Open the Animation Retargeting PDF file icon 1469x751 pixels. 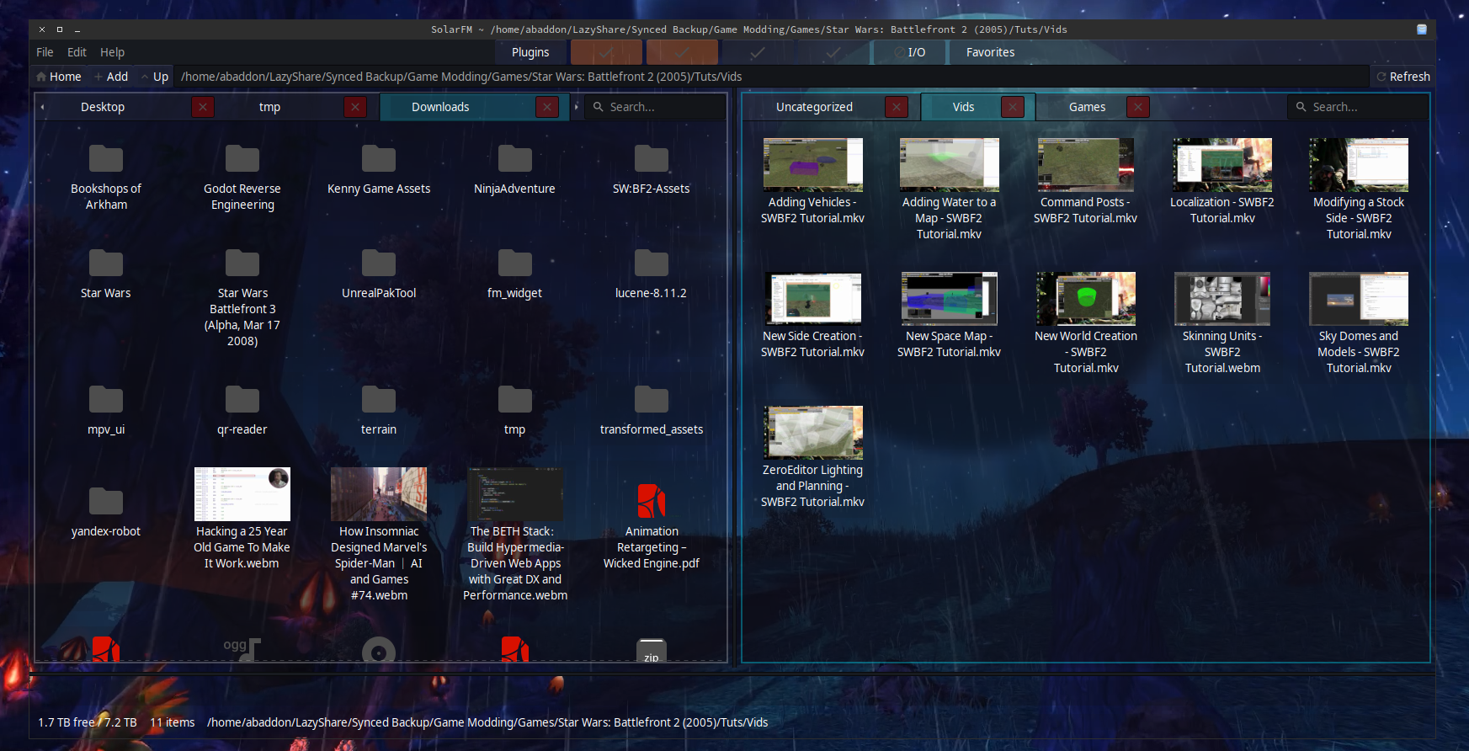tap(651, 502)
